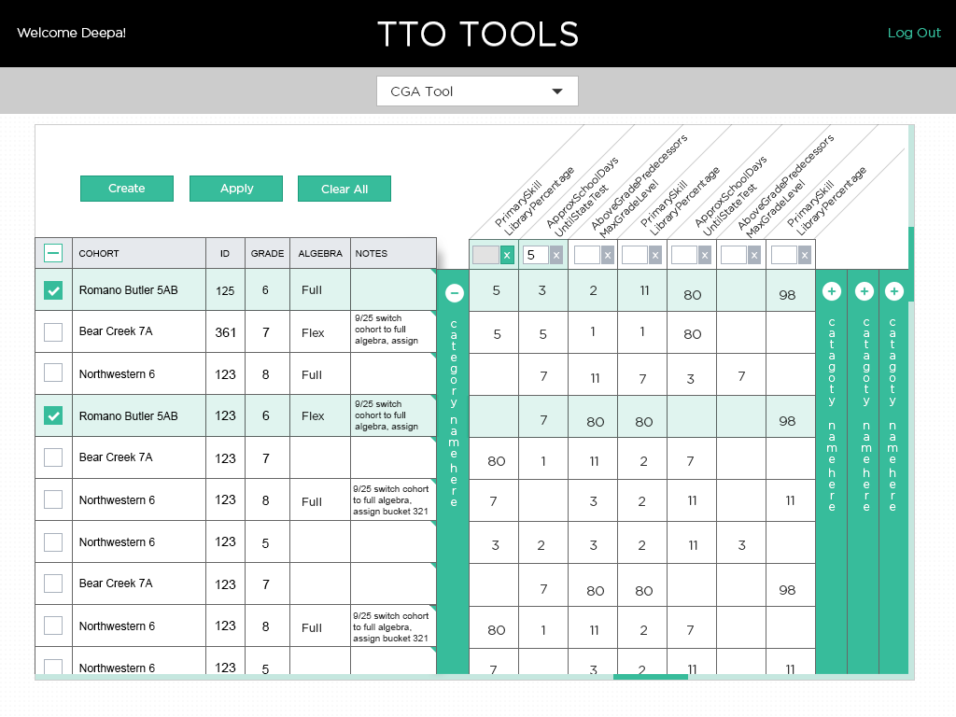Clear the third column filter box

607,256
